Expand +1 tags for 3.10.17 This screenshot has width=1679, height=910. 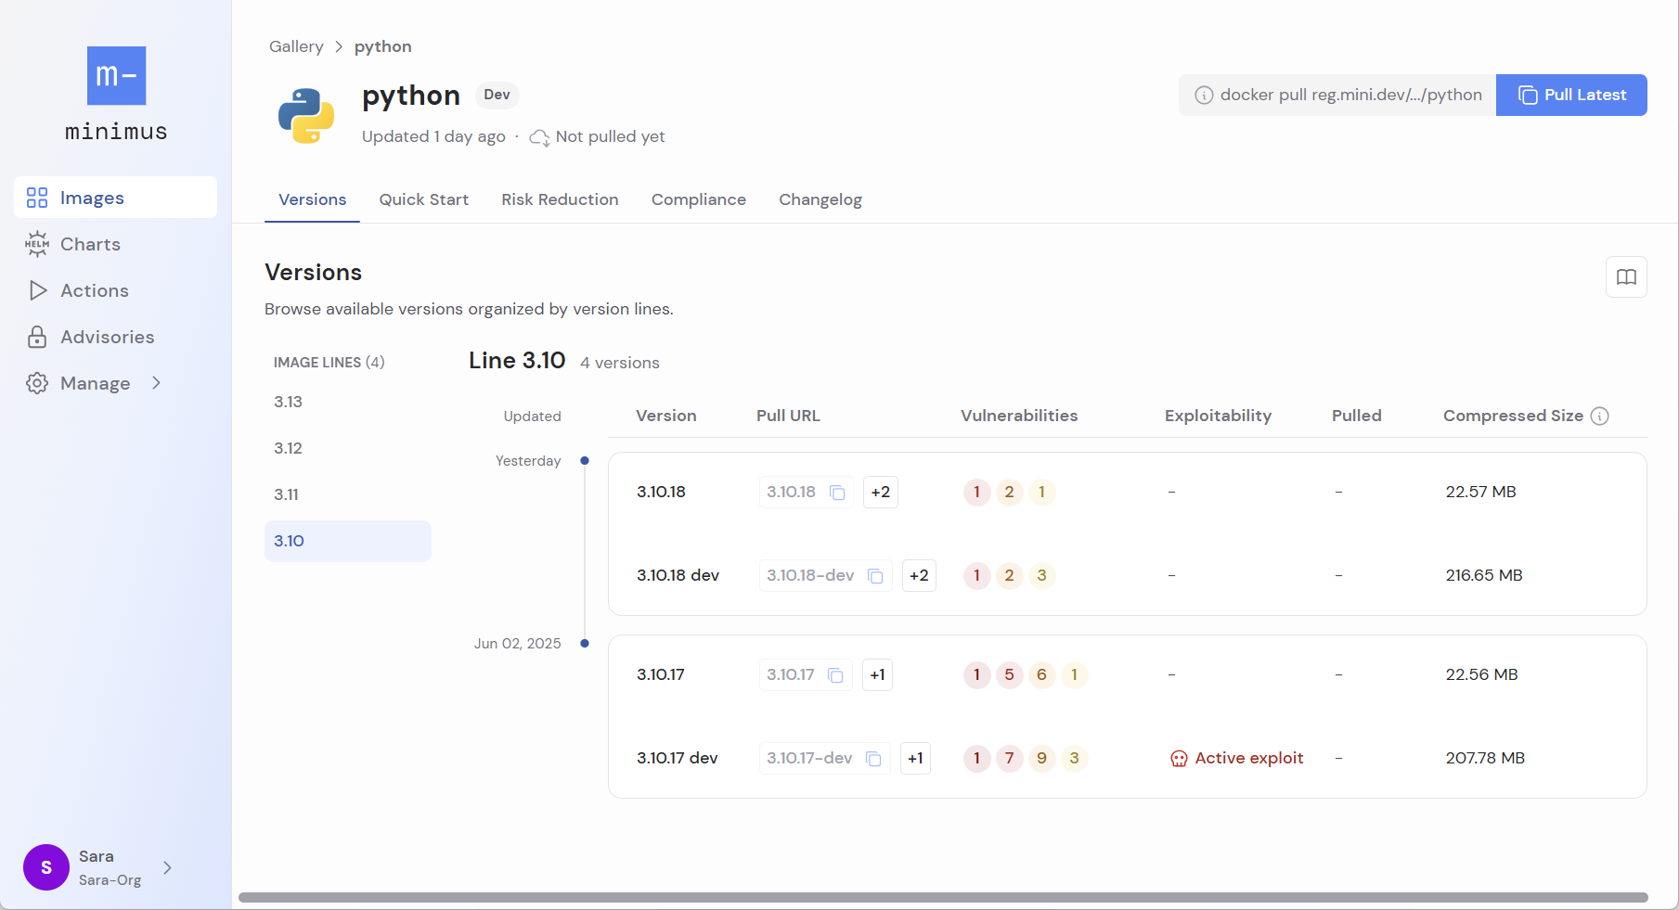[877, 674]
